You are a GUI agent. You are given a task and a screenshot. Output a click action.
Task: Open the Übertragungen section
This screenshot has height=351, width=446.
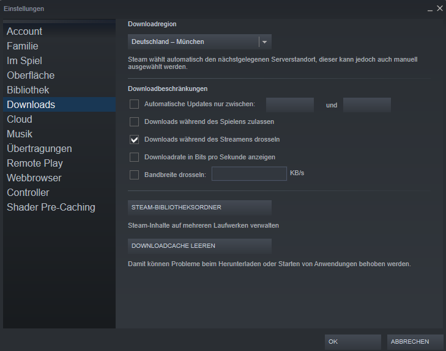[59, 148]
